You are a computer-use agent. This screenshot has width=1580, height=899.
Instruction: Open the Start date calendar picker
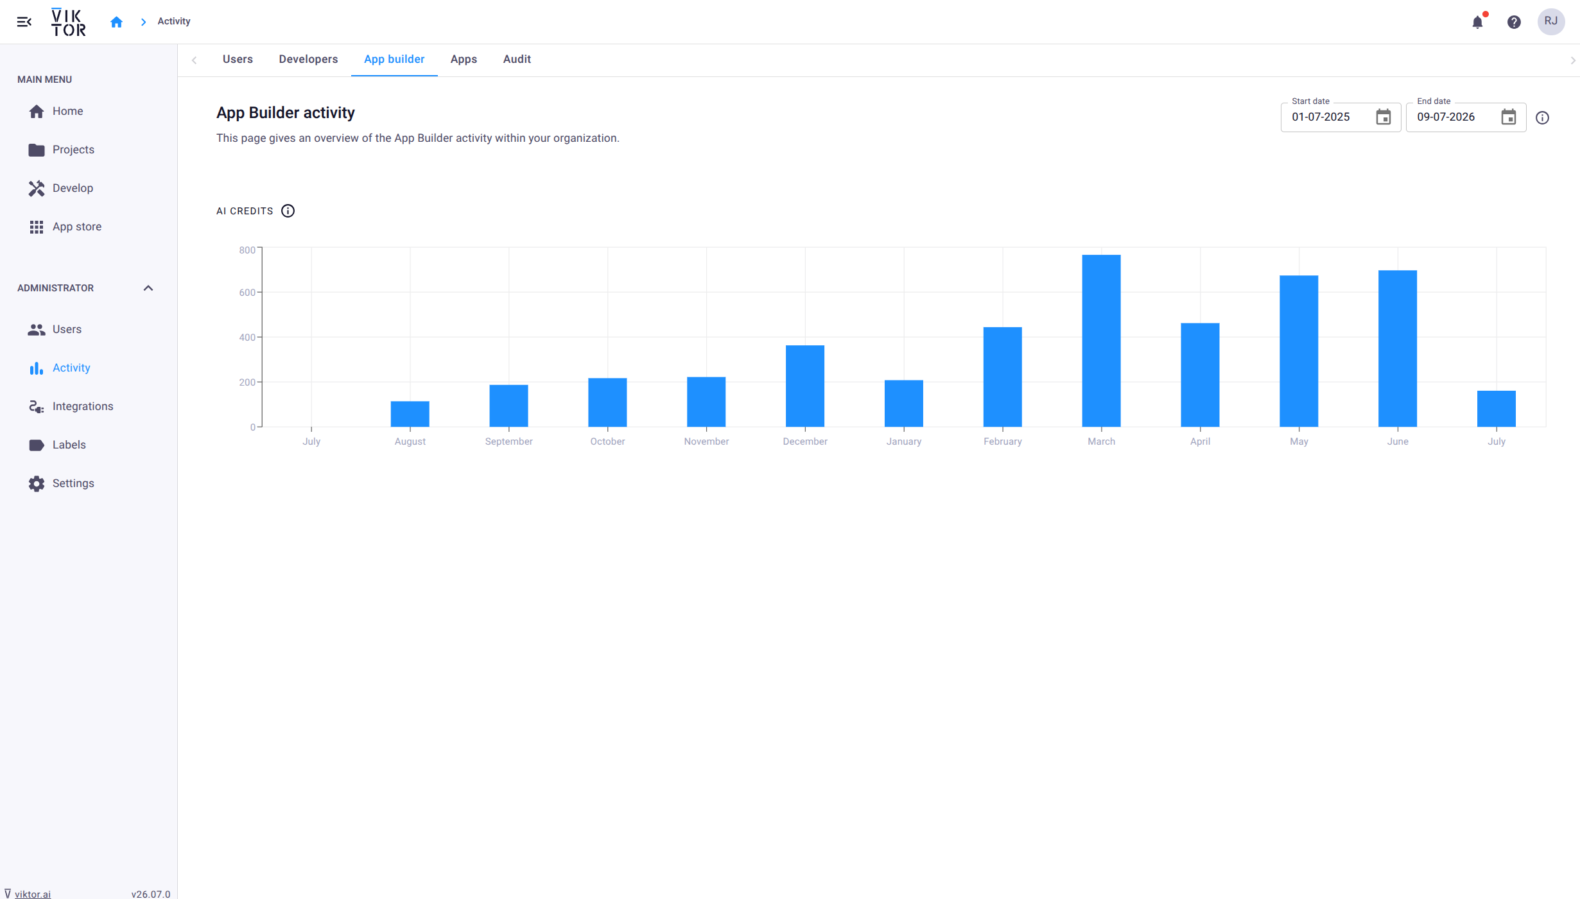(1384, 117)
